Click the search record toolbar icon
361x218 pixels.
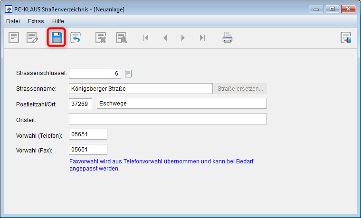pyautogui.click(x=122, y=38)
